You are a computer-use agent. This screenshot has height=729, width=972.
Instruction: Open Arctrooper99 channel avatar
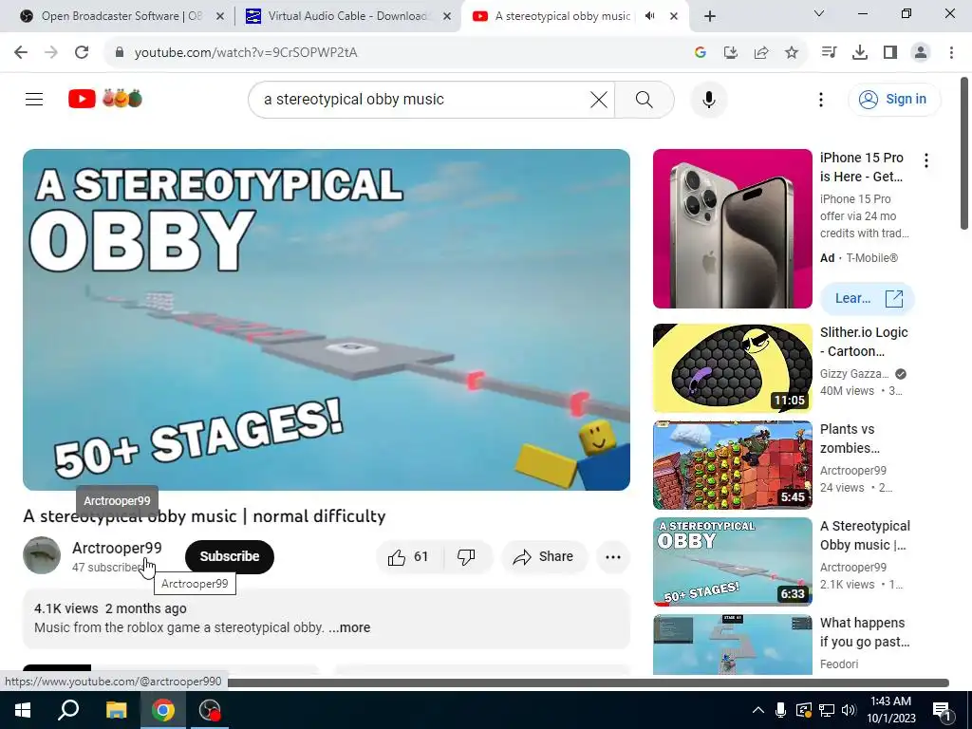42,555
